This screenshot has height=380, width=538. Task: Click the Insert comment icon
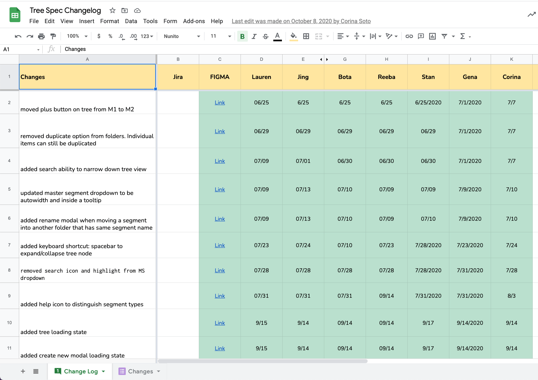pyautogui.click(x=421, y=36)
